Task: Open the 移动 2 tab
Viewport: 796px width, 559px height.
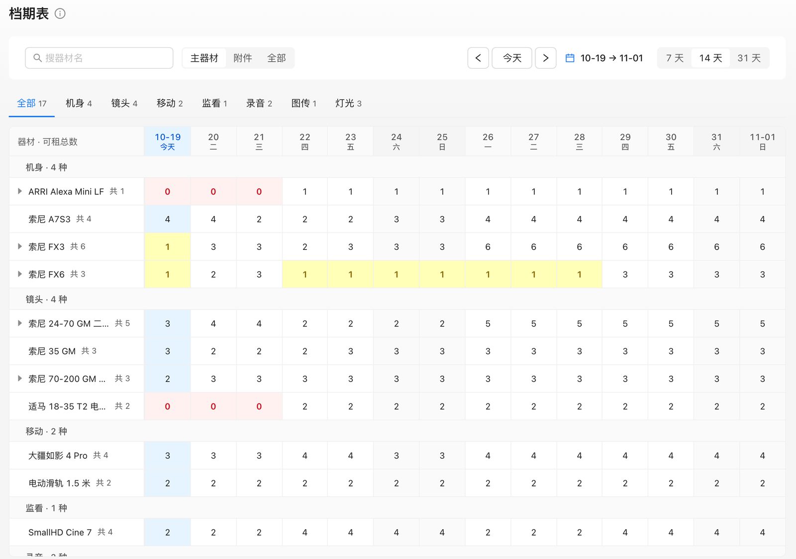Action: (x=170, y=103)
